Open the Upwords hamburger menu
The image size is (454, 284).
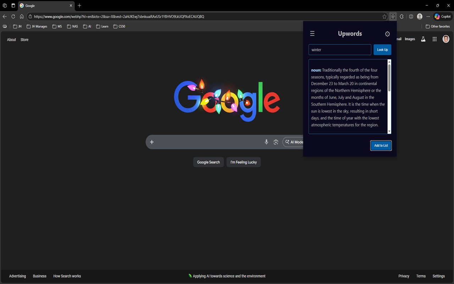coord(312,34)
